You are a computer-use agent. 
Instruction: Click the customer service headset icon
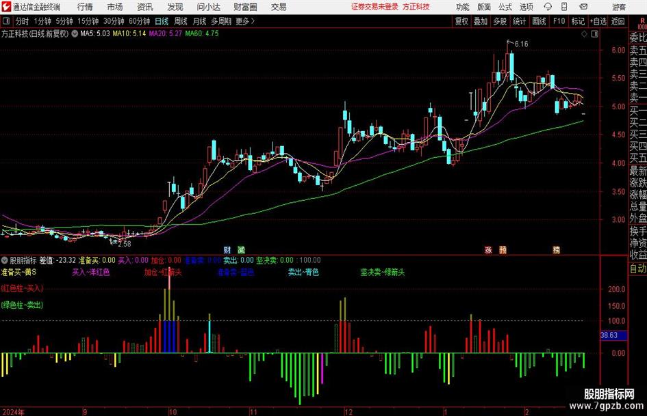point(548,7)
